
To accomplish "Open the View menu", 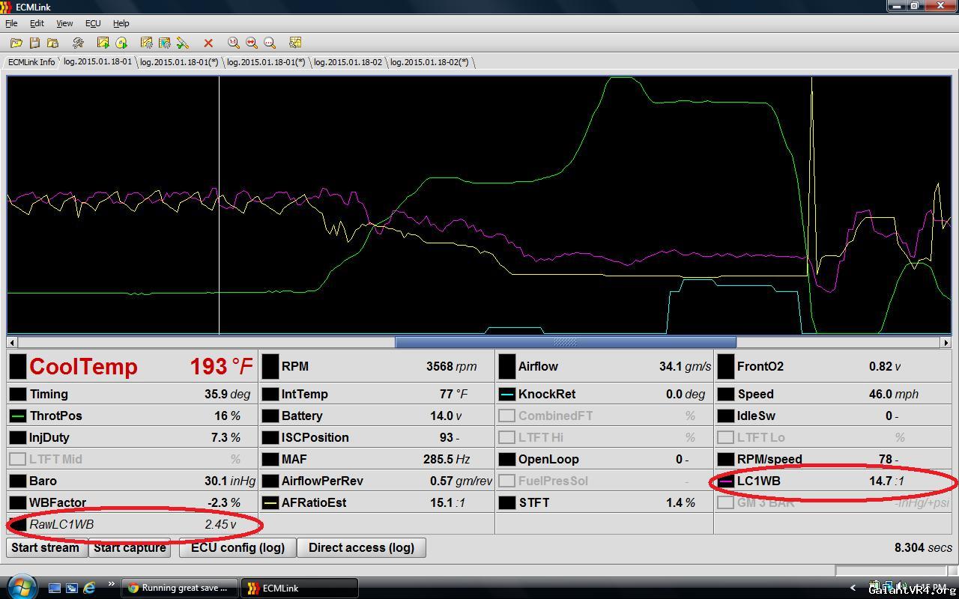I will 64,23.
